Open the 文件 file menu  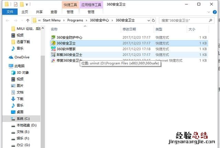pos(10,12)
